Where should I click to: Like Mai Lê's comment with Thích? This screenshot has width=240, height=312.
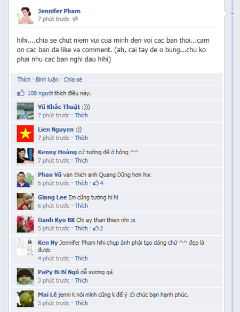81,303
